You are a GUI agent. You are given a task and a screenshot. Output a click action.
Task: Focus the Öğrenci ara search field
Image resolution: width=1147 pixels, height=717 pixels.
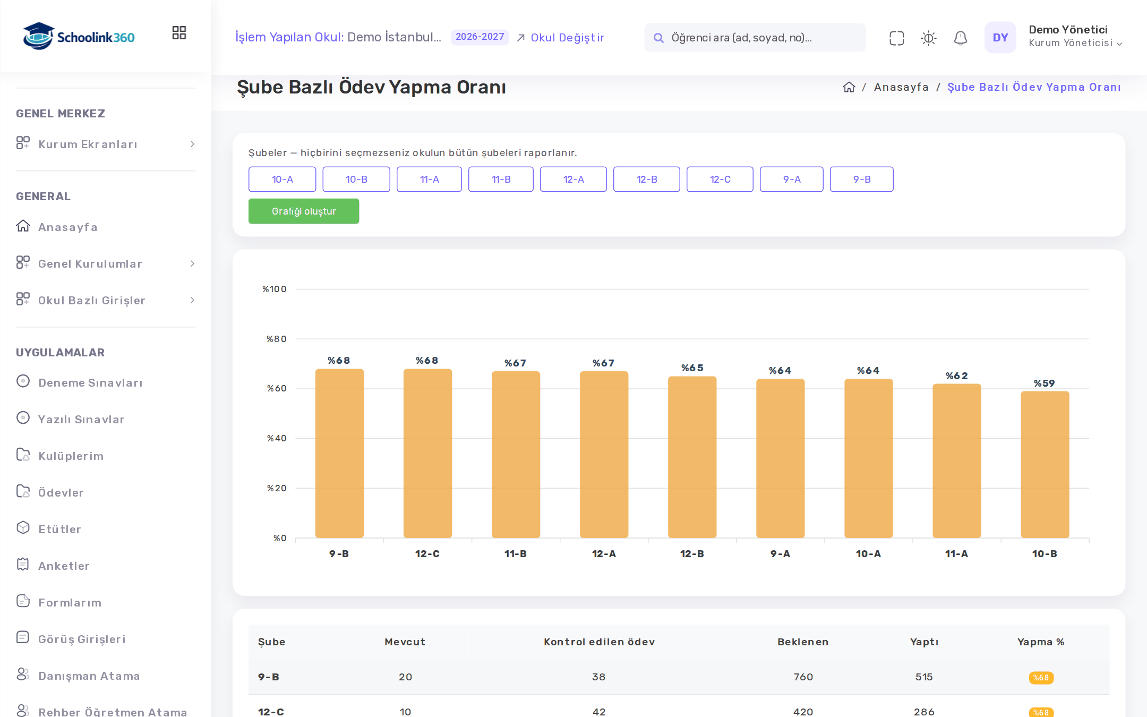pyautogui.click(x=755, y=38)
